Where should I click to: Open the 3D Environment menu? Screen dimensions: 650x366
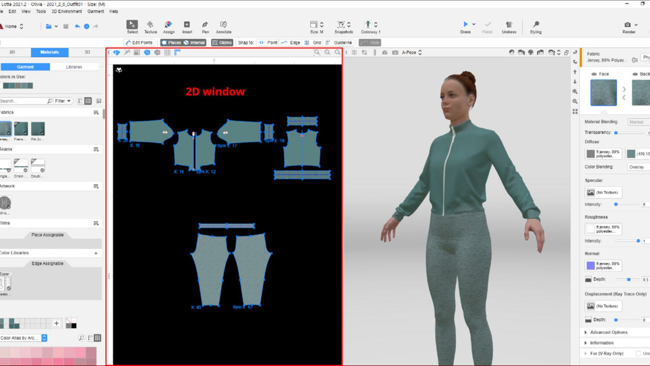[x=67, y=11]
